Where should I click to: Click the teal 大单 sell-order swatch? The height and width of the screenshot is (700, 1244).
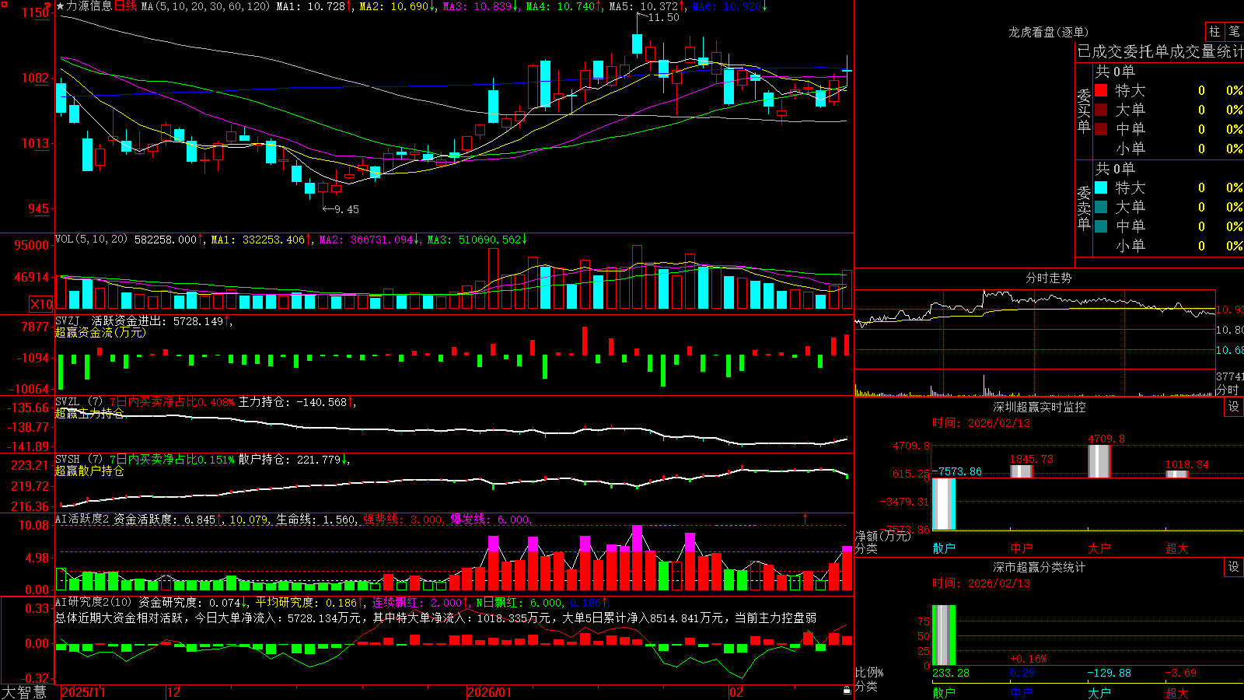pos(1101,207)
